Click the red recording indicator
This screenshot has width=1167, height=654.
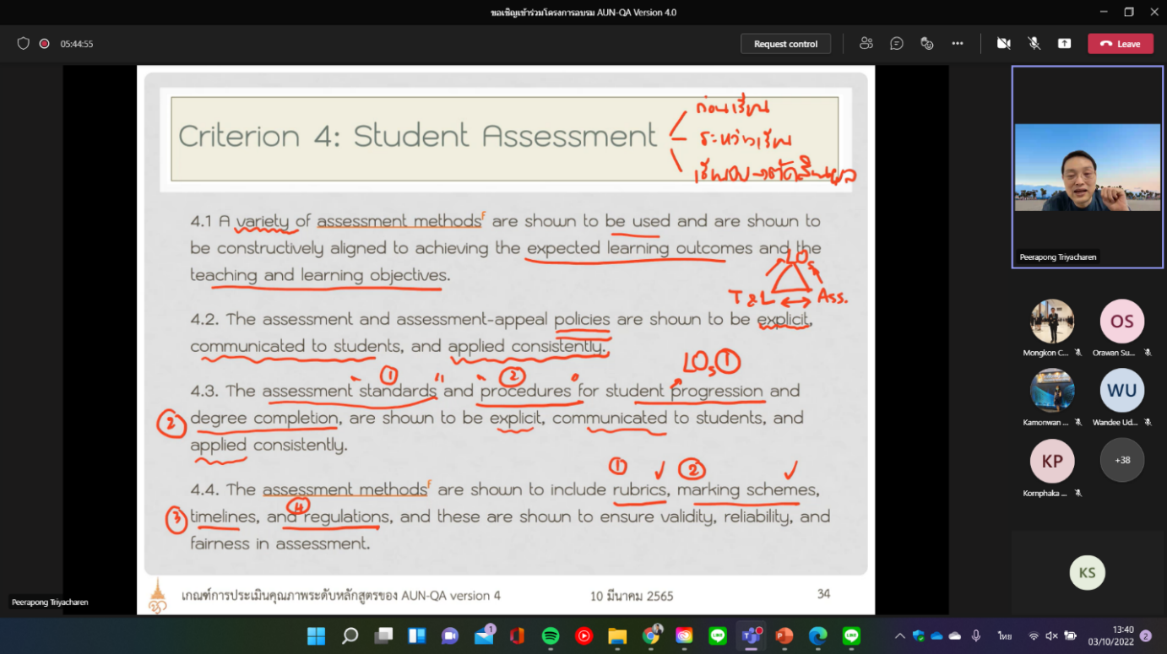point(45,43)
